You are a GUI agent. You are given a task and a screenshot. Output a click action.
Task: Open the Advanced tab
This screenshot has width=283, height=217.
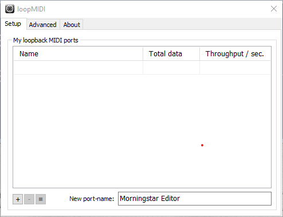click(43, 25)
